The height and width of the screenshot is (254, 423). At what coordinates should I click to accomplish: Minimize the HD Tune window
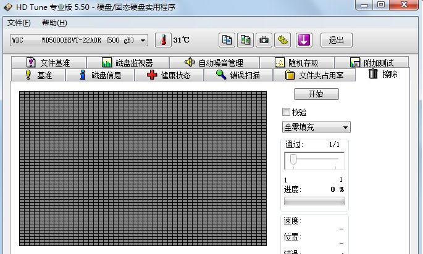click(364, 5)
